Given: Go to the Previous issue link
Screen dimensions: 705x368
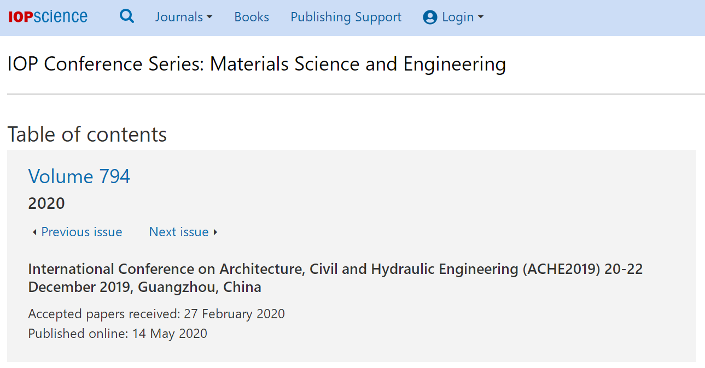Looking at the screenshot, I should click(81, 232).
